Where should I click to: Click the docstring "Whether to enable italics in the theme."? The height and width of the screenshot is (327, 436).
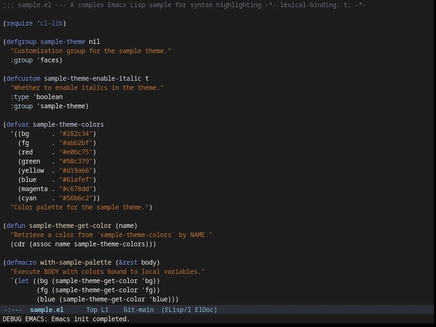pos(87,88)
